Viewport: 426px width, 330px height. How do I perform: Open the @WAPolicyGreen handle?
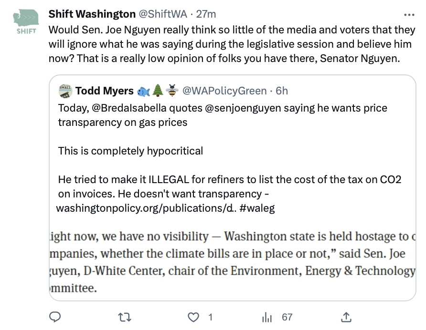click(224, 91)
